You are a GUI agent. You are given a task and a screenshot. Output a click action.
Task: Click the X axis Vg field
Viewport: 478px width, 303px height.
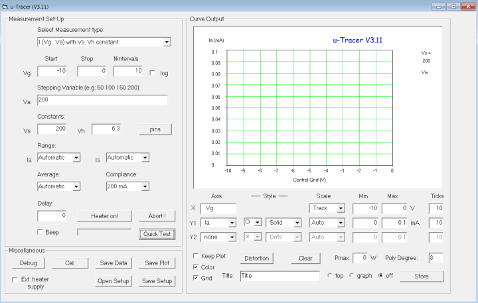point(218,208)
